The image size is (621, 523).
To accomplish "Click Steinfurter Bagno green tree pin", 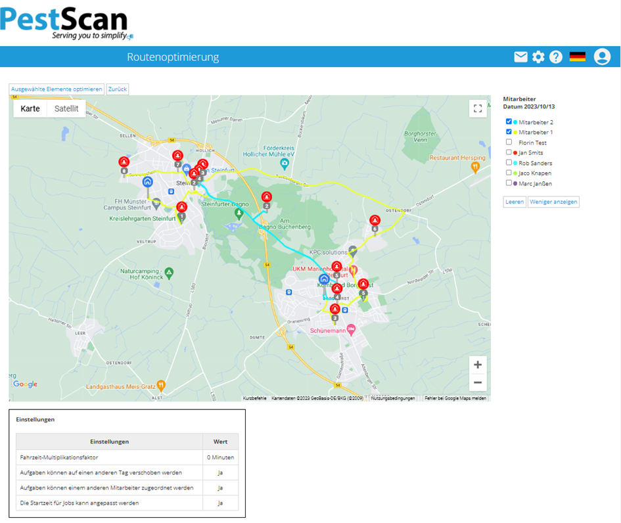I will [x=239, y=214].
